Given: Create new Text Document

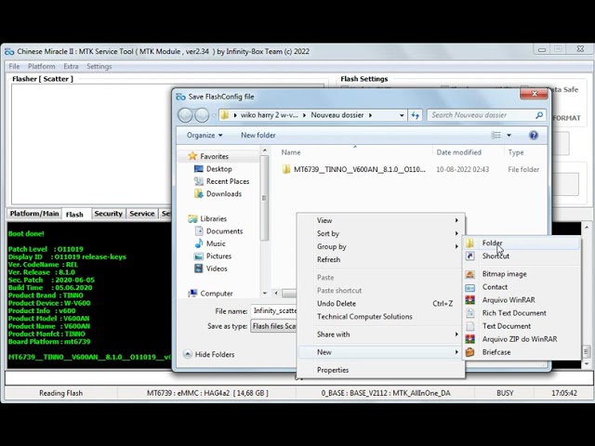Looking at the screenshot, I should [x=522, y=326].
